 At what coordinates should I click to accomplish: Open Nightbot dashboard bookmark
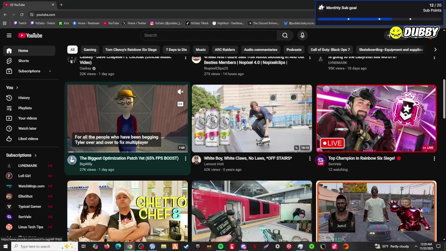click(x=228, y=23)
